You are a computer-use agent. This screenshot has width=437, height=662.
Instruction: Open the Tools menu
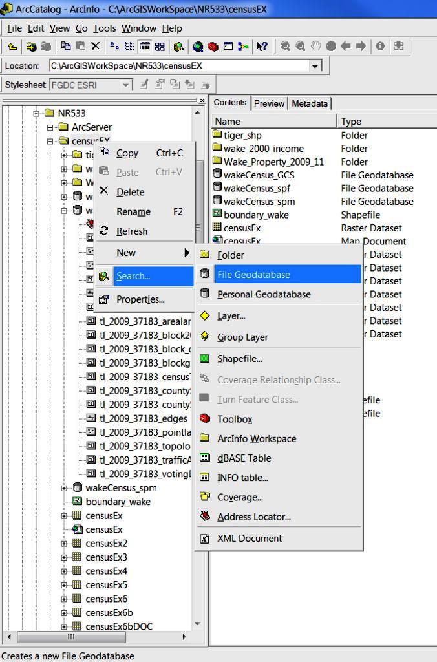[104, 28]
